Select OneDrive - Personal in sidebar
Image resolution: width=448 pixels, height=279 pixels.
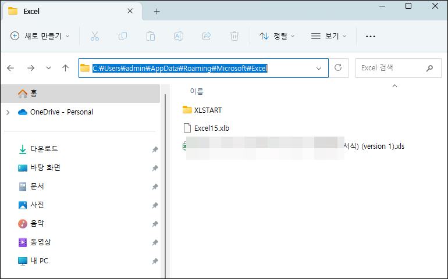(62, 112)
